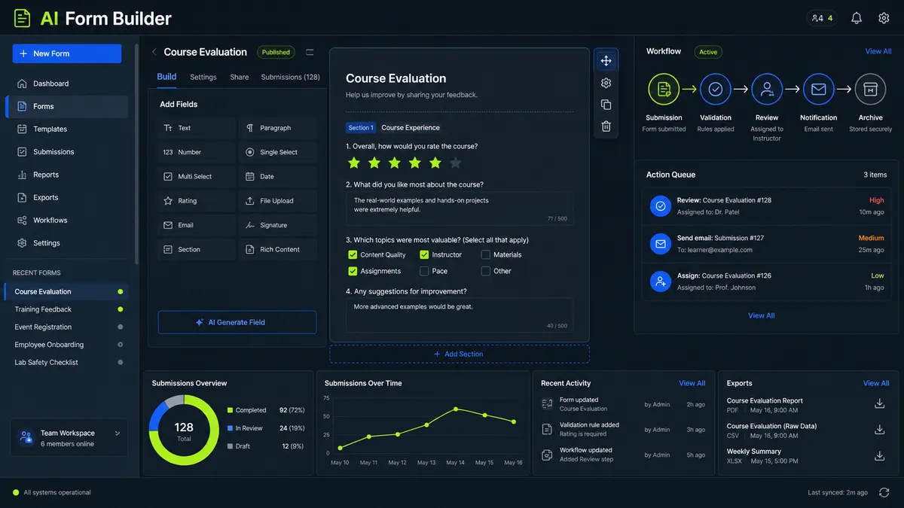Add a Rich Content field
Screen dimensions: 904x508
pyautogui.click(x=278, y=249)
